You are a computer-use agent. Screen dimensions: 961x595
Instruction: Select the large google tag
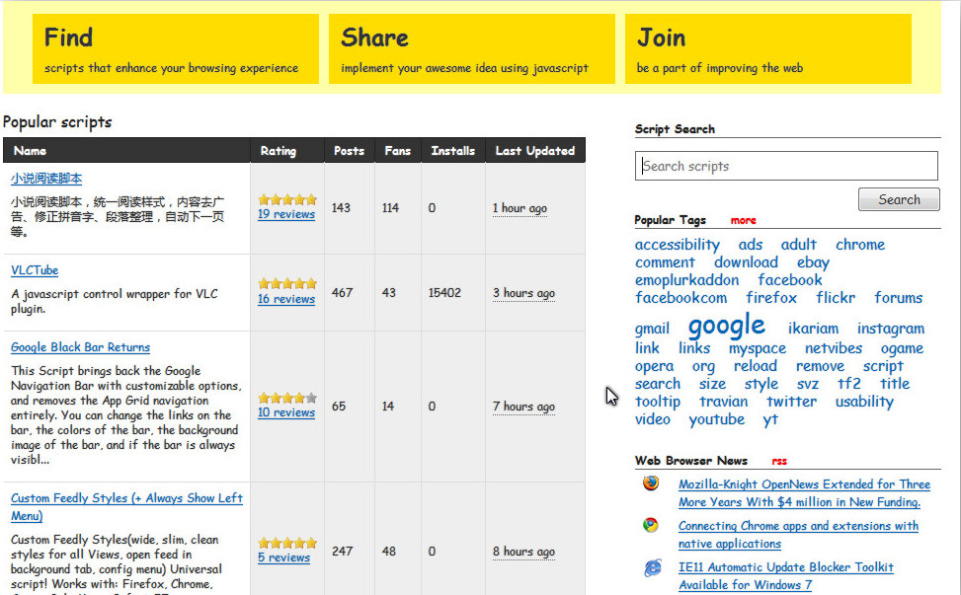[x=726, y=326]
